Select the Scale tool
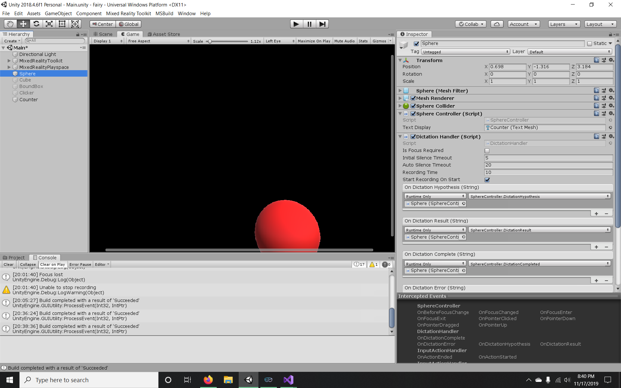621x388 pixels. tap(49, 24)
